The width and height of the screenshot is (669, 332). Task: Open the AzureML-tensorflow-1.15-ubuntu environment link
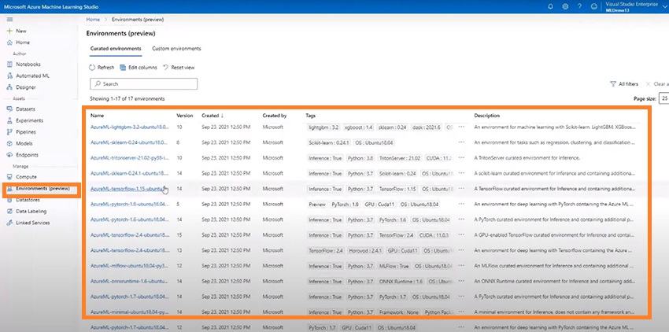[x=128, y=189]
